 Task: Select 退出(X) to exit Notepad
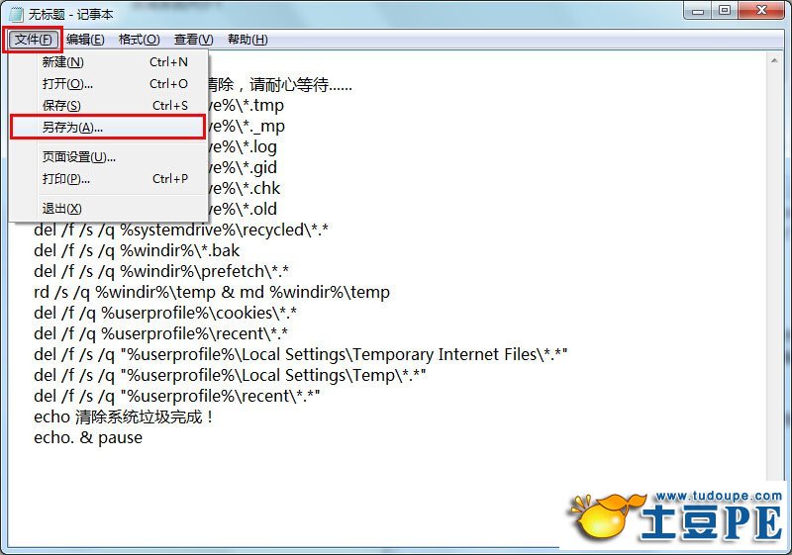116,209
